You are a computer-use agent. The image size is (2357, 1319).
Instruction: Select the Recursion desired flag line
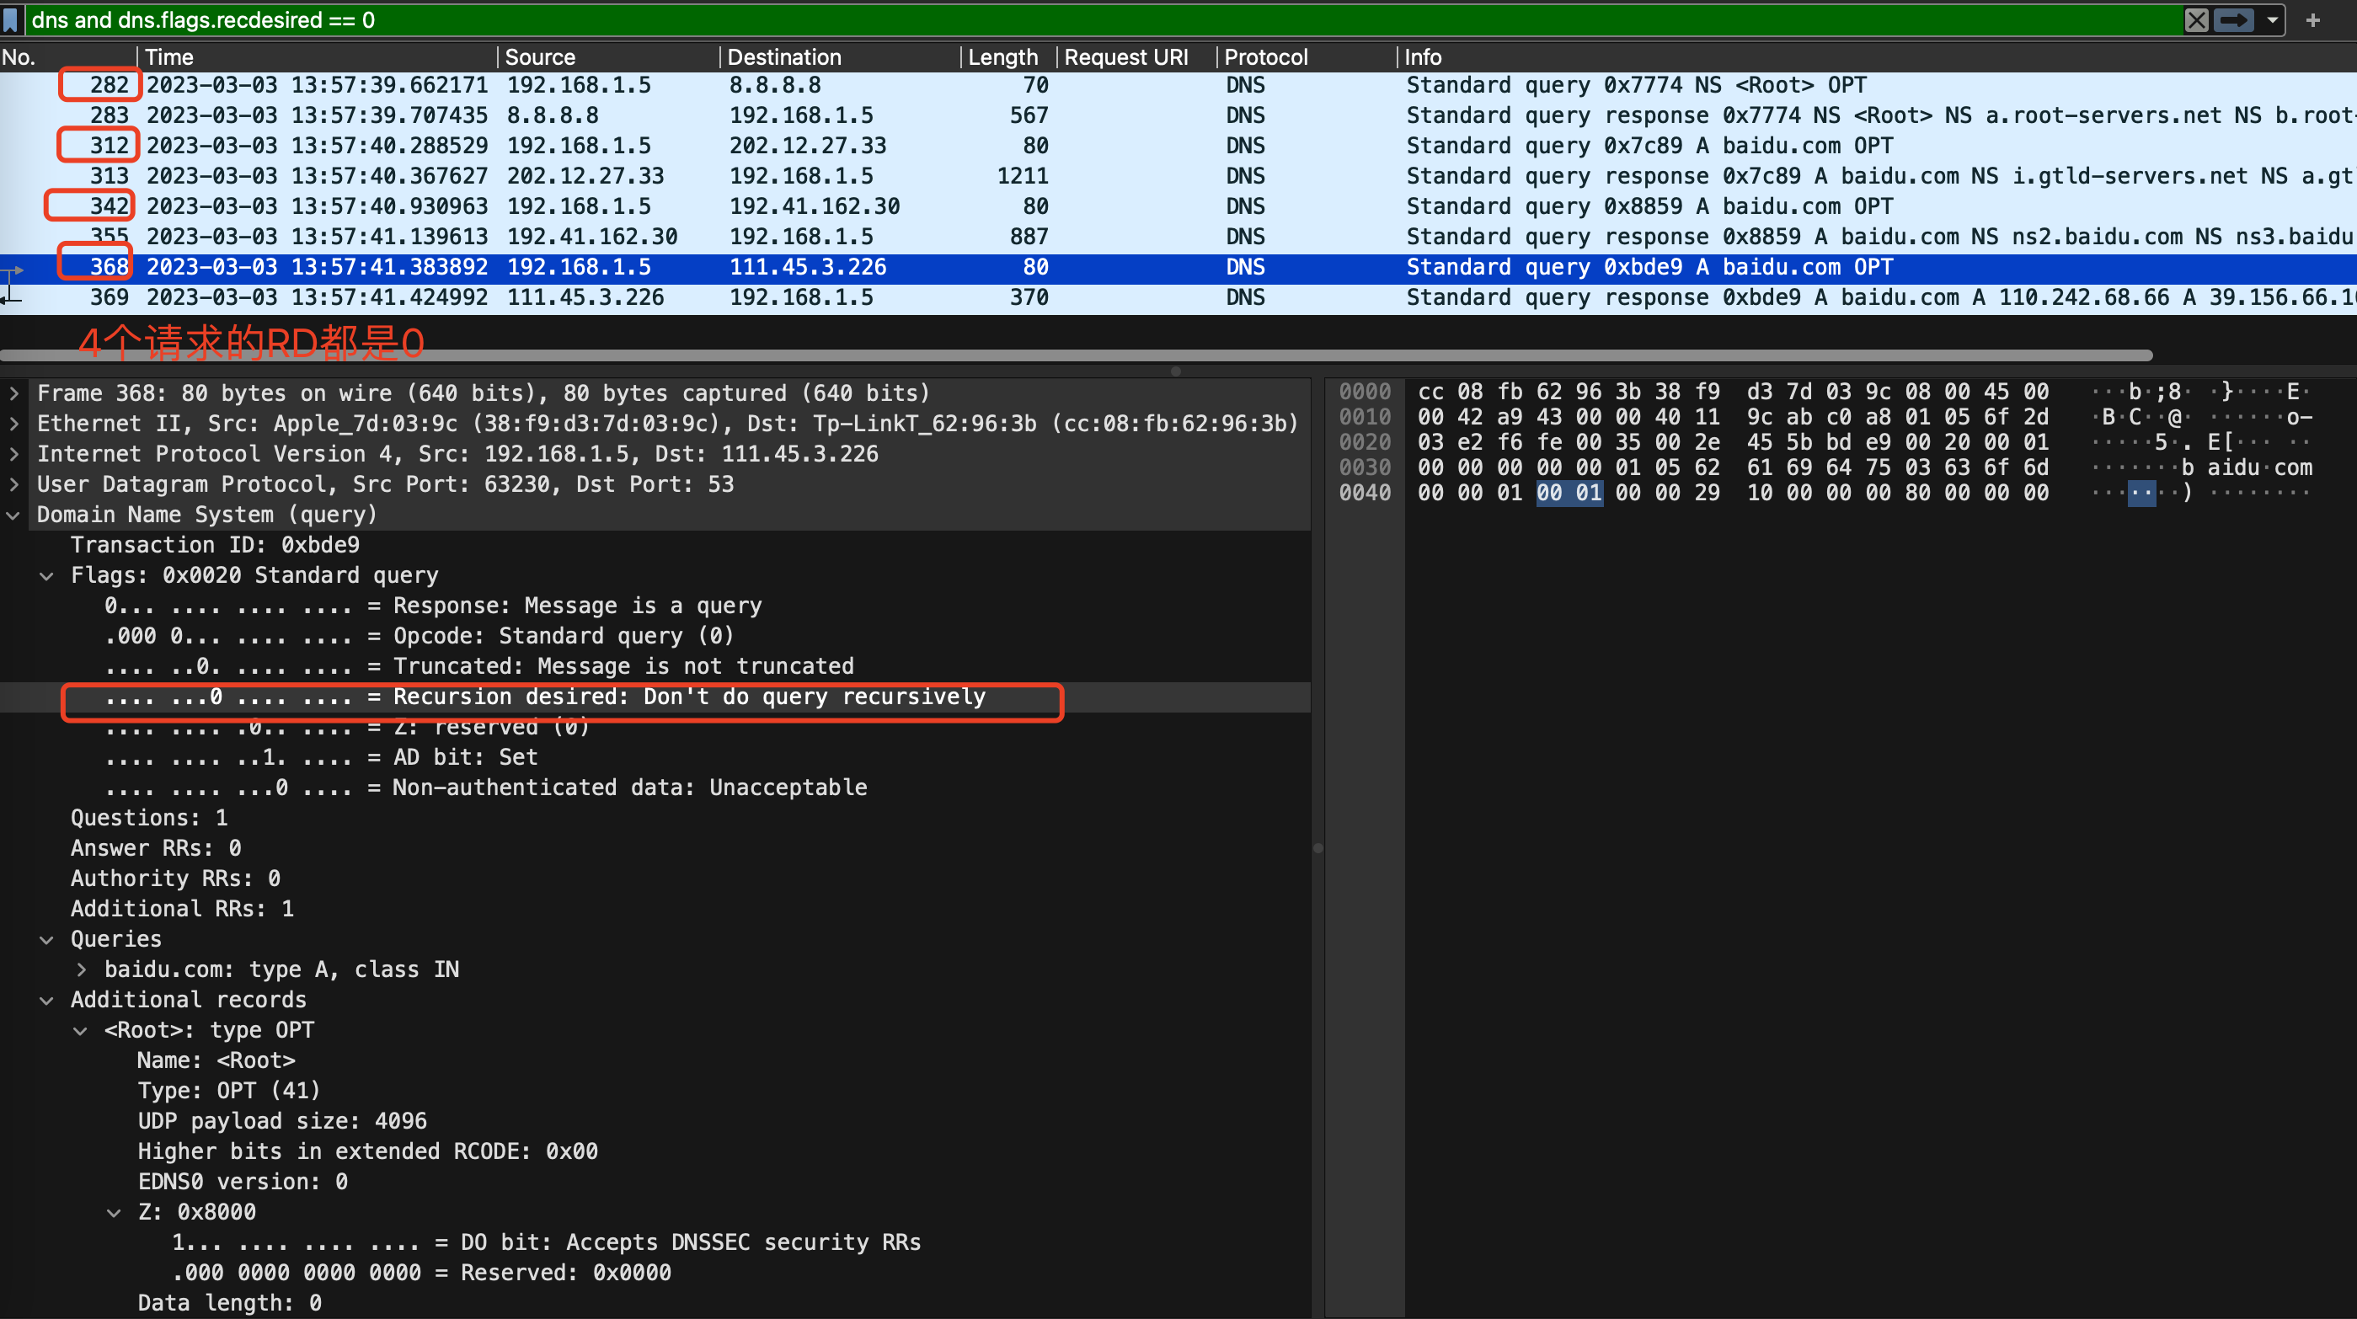(544, 697)
